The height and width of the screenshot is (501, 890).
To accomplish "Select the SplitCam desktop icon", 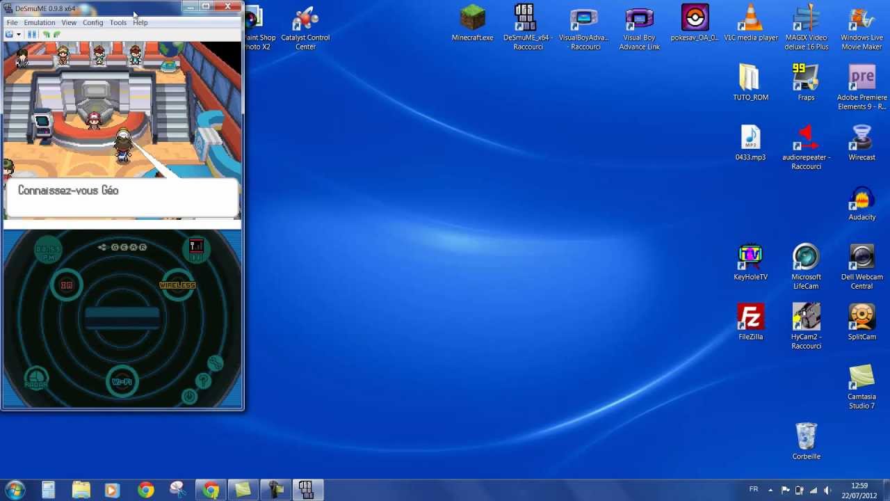I will (861, 322).
